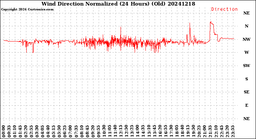This screenshot has height=139, width=256.
Task: Select the 23:55 time axis label
Action: [233, 132]
